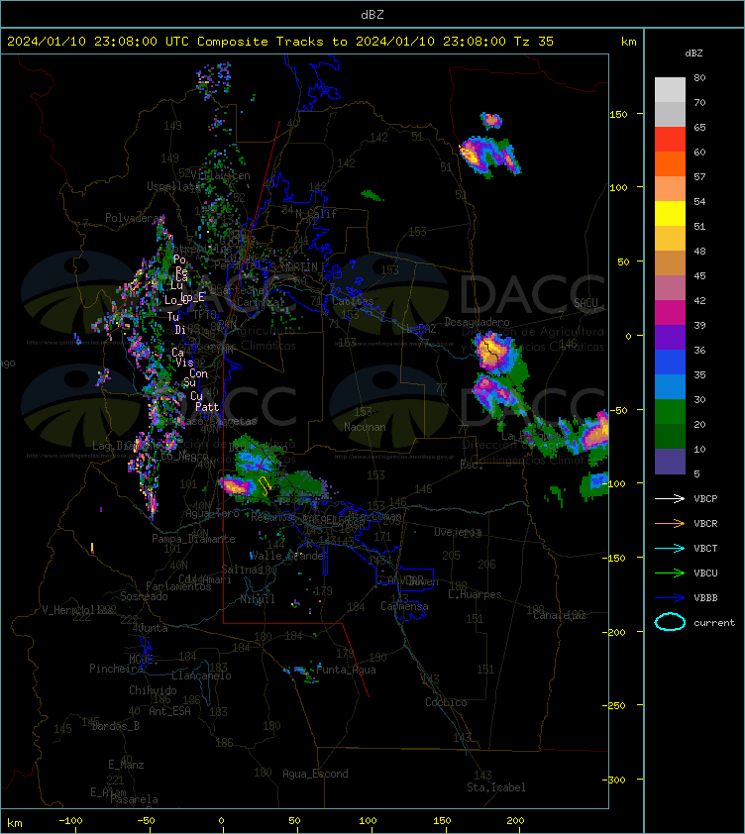This screenshot has height=834, width=745.
Task: Click the Llancanelo map label
Action: (x=201, y=676)
